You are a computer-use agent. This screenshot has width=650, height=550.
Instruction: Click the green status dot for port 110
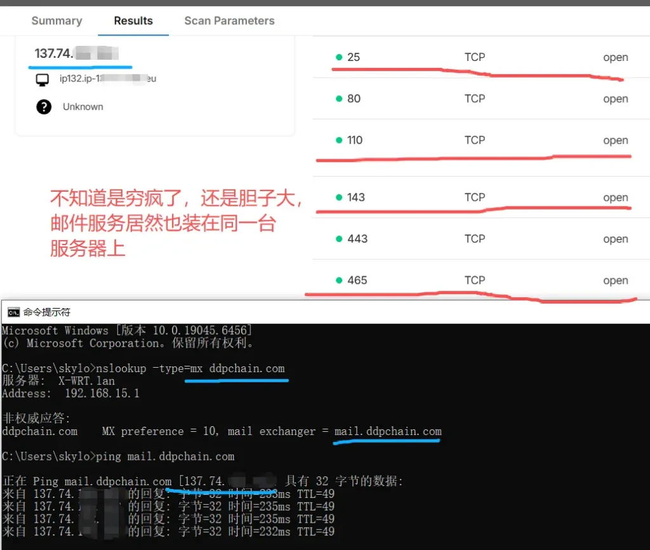(339, 140)
